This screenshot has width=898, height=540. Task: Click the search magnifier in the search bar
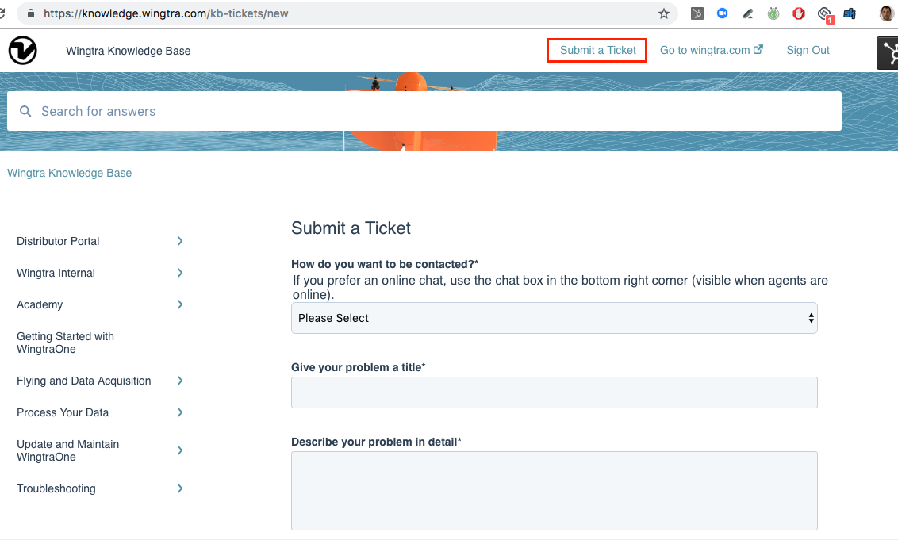pyautogui.click(x=25, y=111)
